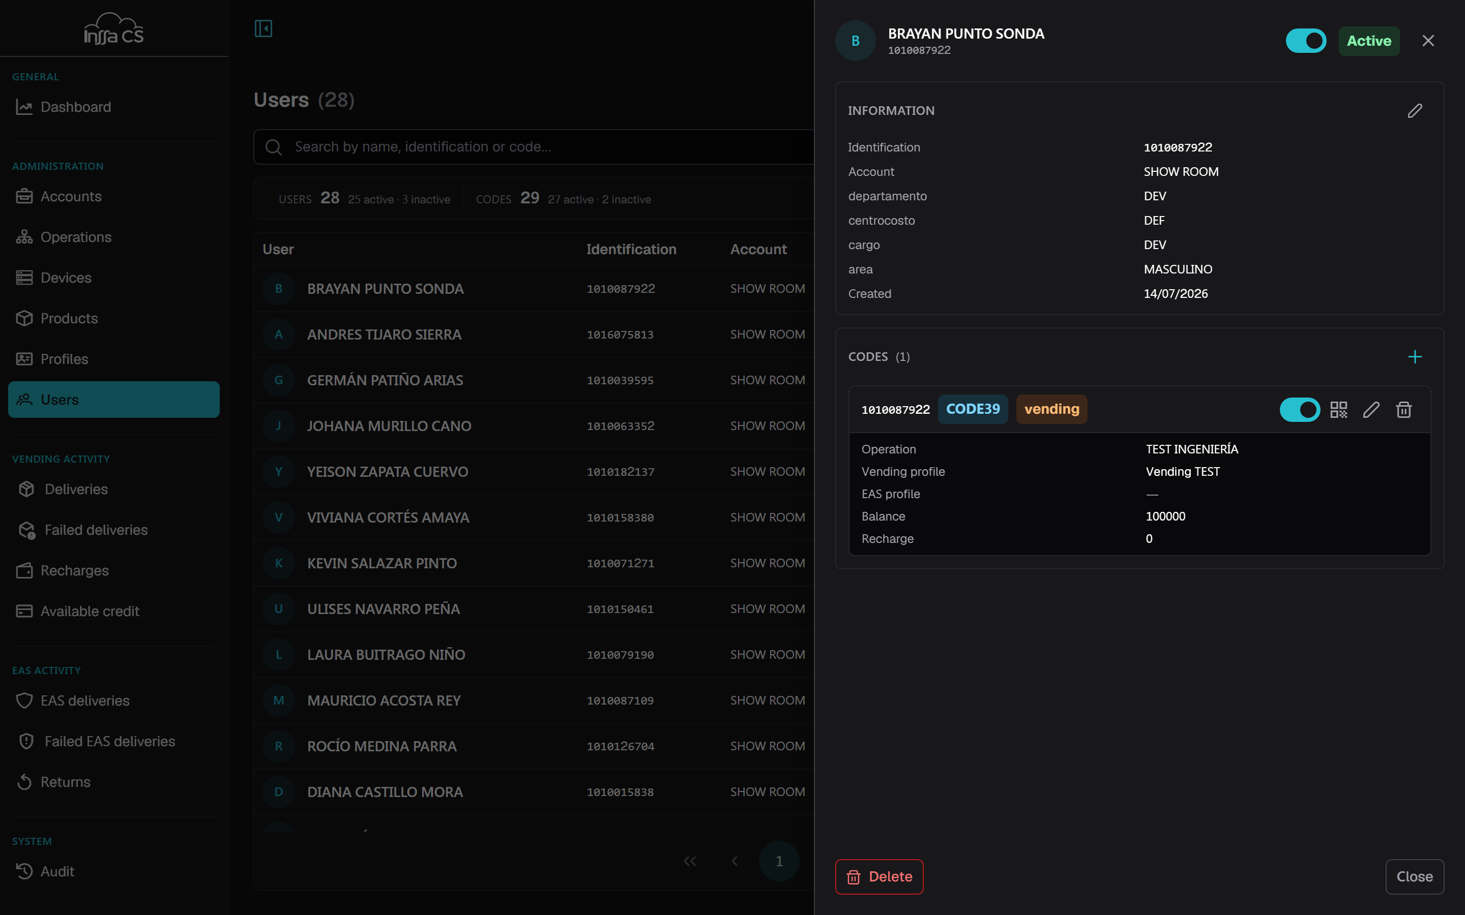This screenshot has width=1465, height=915.
Task: Show QR code for code 1010087922
Action: coord(1338,410)
